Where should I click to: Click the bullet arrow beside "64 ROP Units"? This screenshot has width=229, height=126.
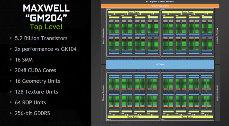coord(11,102)
